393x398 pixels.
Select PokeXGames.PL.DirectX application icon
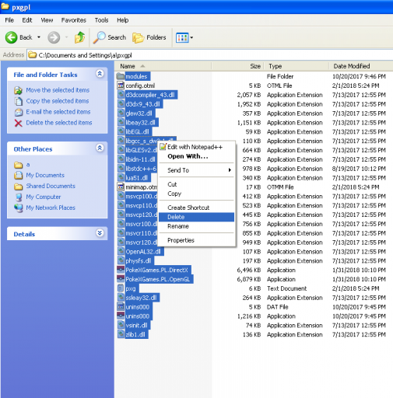[x=121, y=270]
